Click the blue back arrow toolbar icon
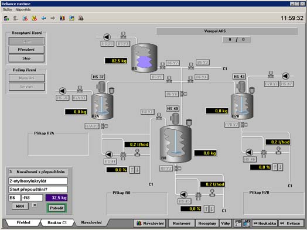Image resolution: width=307 pixels, height=230 pixels. tap(44, 18)
